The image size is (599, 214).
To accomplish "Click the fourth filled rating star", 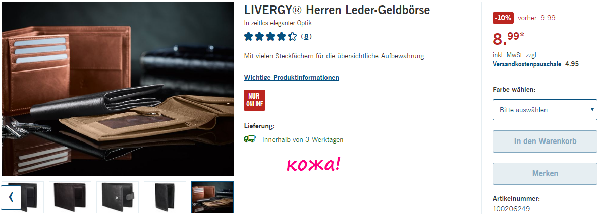I will (282, 37).
